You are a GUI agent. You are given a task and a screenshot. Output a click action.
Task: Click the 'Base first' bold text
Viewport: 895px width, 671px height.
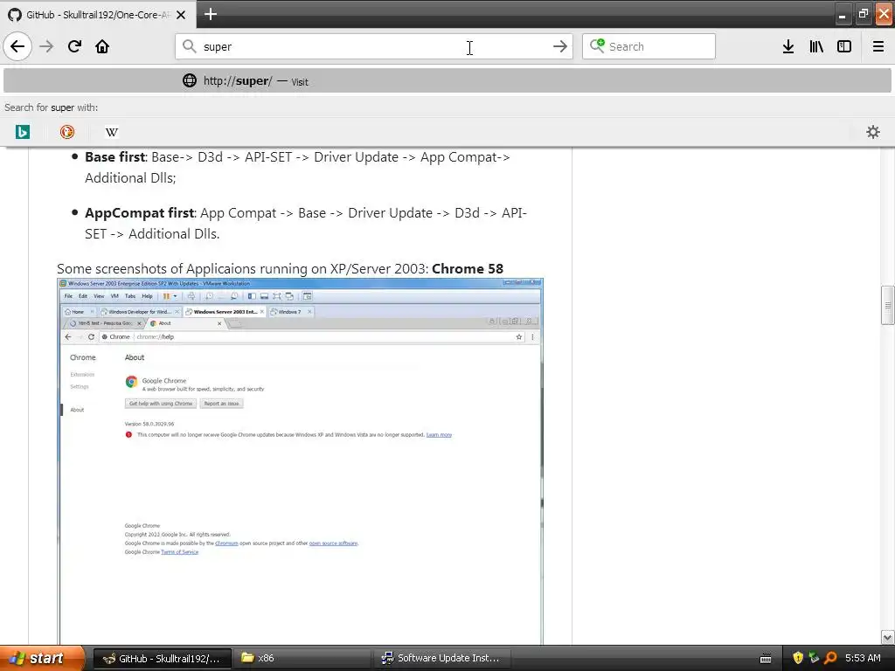[x=115, y=157]
